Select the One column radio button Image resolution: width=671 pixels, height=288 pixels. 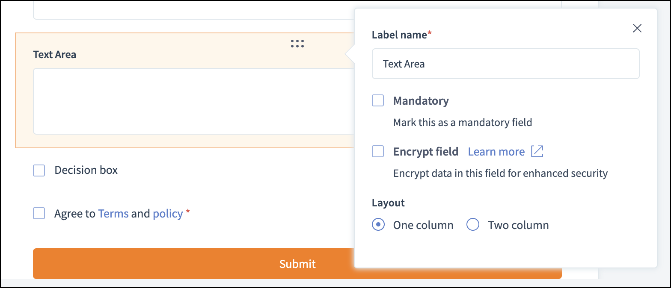pos(378,224)
